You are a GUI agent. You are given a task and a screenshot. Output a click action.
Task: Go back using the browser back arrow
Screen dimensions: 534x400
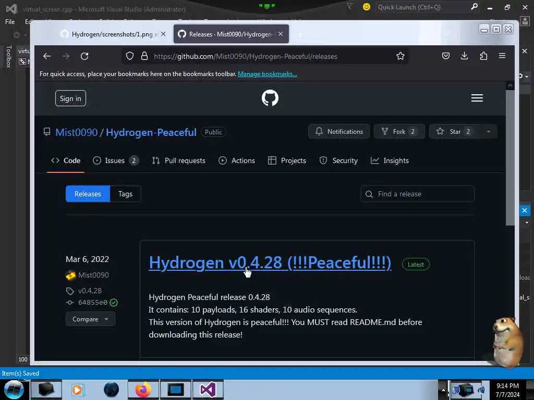point(46,56)
